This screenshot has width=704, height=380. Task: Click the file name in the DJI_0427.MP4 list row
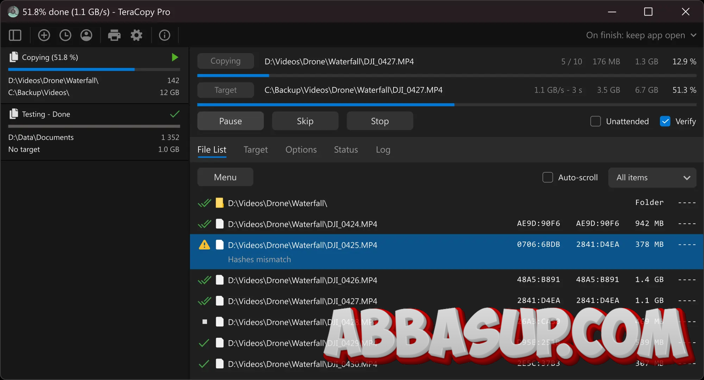click(302, 301)
